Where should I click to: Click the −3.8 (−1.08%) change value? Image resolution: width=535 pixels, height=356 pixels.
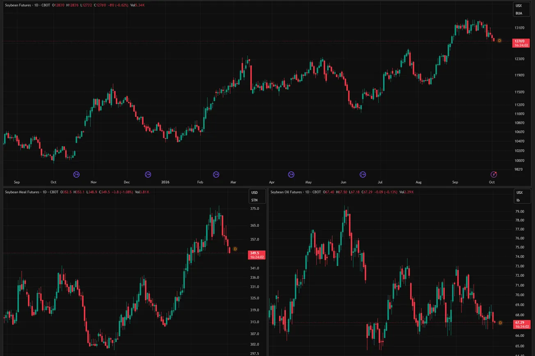[122, 192]
